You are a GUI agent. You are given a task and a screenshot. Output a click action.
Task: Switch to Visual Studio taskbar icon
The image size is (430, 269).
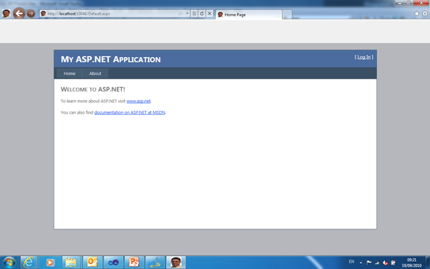pyautogui.click(x=114, y=262)
